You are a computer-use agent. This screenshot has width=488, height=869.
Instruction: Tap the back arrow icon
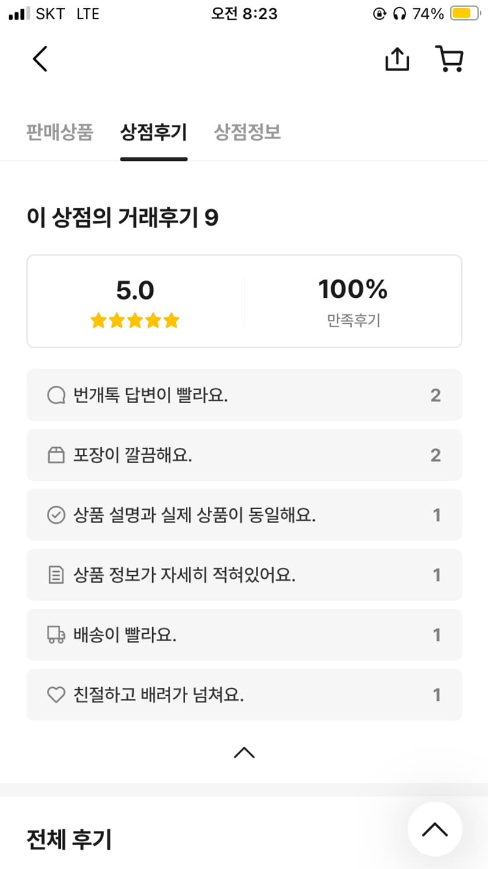tap(39, 59)
